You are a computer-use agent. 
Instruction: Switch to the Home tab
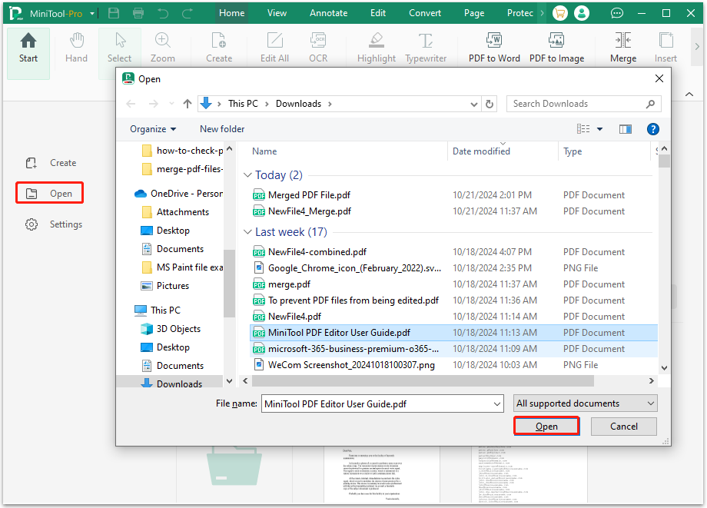(x=232, y=13)
